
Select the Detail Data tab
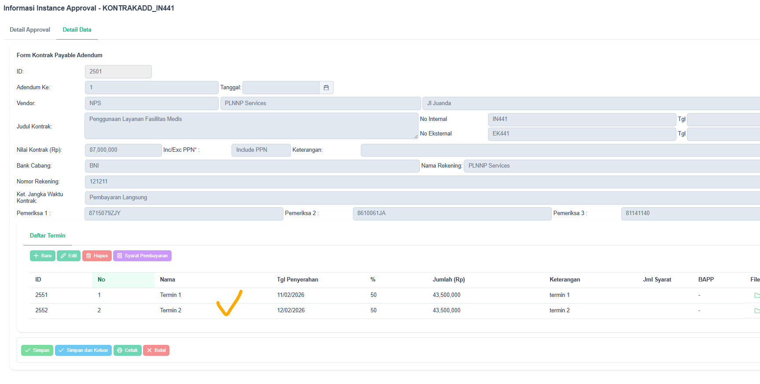point(77,30)
